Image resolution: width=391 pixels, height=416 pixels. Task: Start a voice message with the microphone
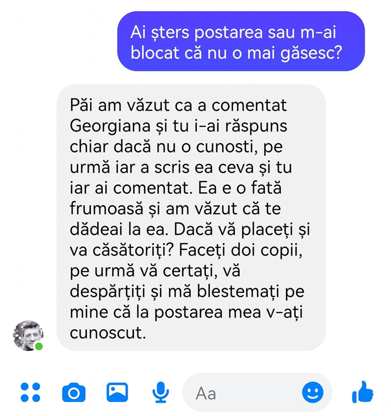coord(161,392)
